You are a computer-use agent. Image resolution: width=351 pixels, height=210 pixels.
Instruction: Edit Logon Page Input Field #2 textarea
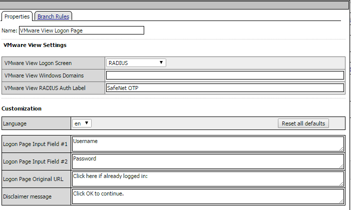[208, 161]
